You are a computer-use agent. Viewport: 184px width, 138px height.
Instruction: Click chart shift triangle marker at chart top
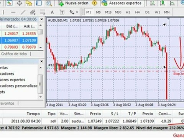tap(169, 19)
